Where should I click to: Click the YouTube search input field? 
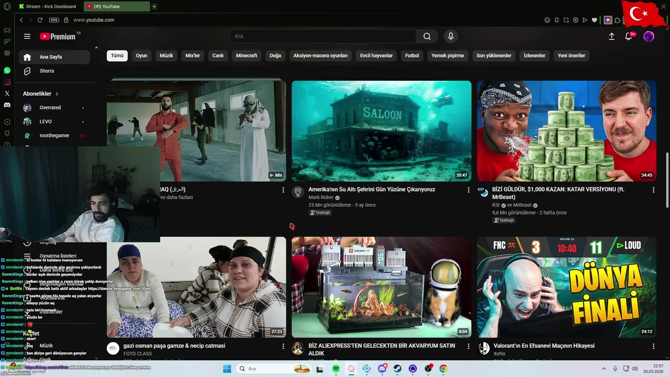322,36
